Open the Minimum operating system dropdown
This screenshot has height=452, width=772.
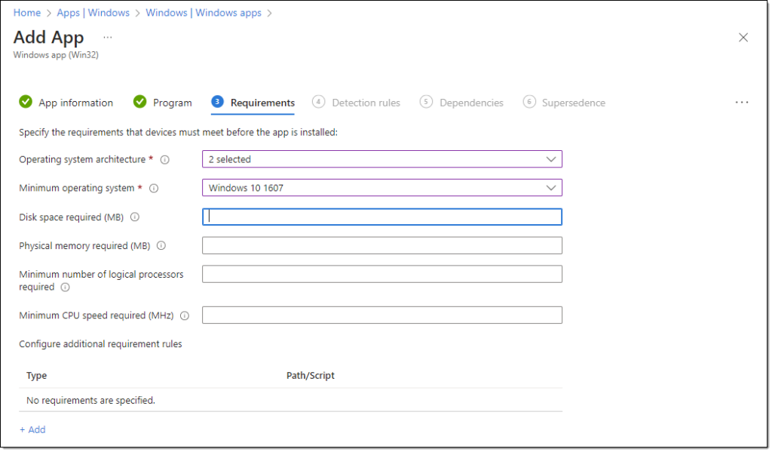coord(381,188)
